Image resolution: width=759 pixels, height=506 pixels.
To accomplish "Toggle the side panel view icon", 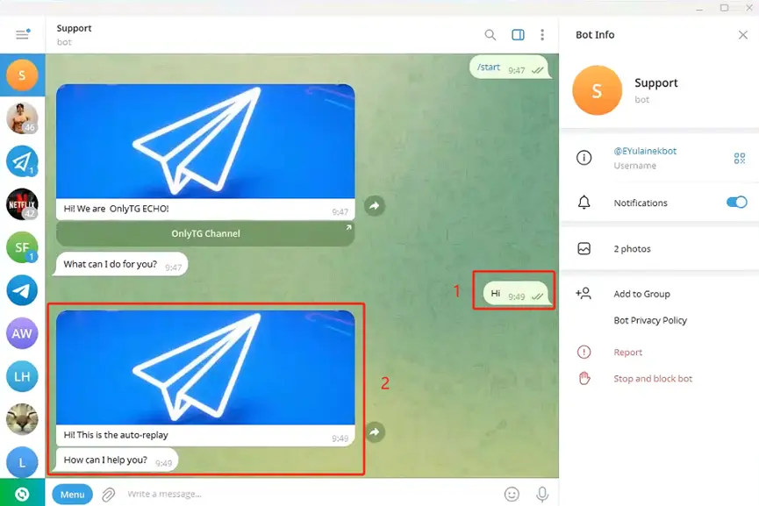I will pyautogui.click(x=518, y=35).
